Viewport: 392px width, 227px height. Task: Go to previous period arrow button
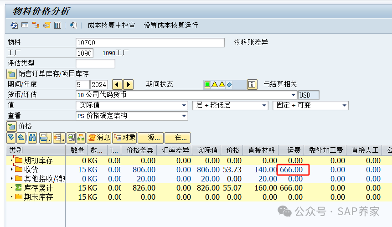117,84
